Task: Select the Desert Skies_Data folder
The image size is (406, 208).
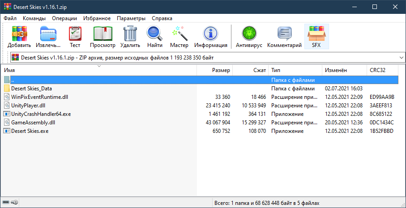Action: [x=31, y=89]
